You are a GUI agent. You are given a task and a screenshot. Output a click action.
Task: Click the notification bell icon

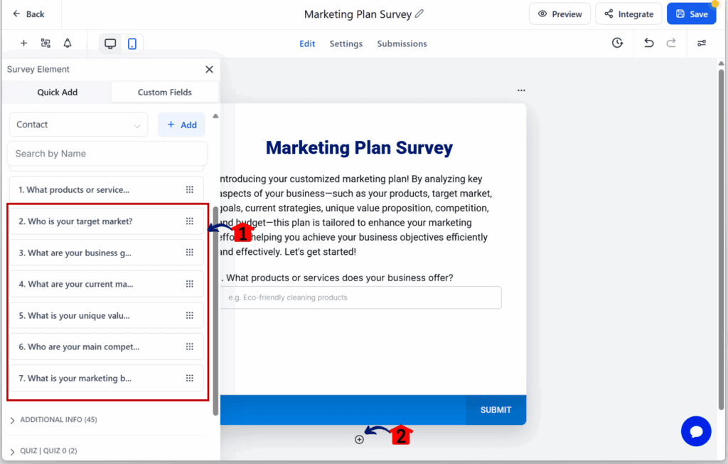pyautogui.click(x=68, y=43)
